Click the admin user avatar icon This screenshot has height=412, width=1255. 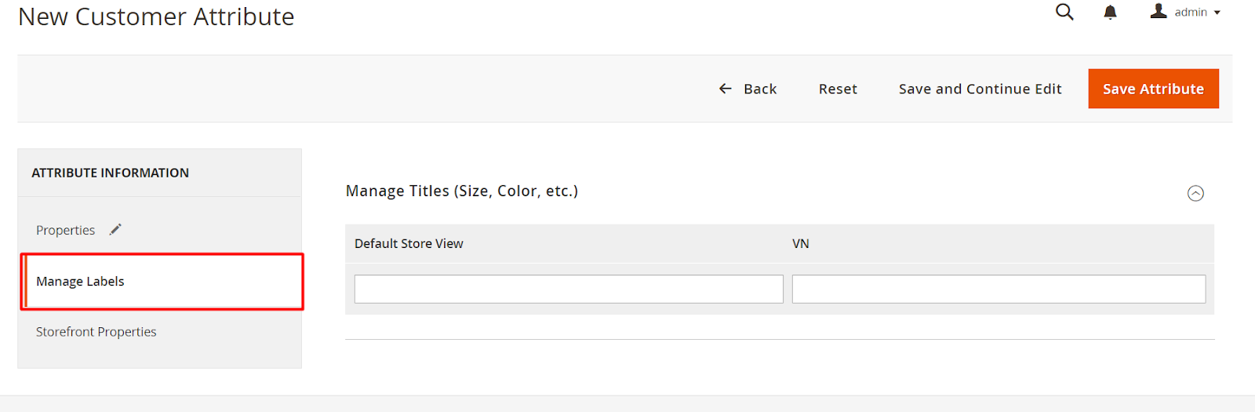(x=1159, y=11)
